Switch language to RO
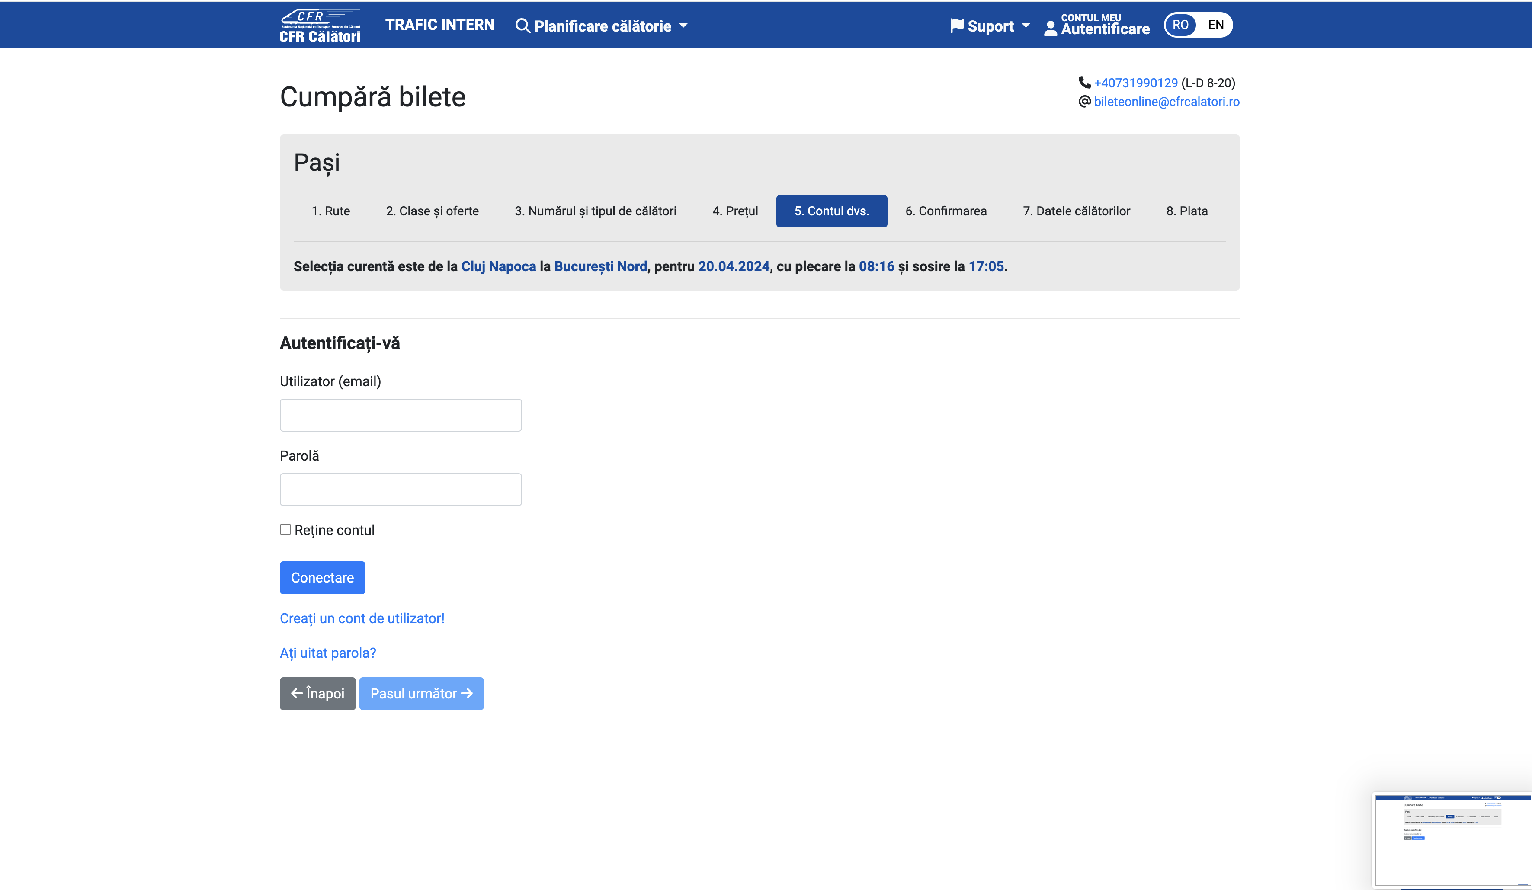Image resolution: width=1532 pixels, height=890 pixels. click(x=1181, y=25)
